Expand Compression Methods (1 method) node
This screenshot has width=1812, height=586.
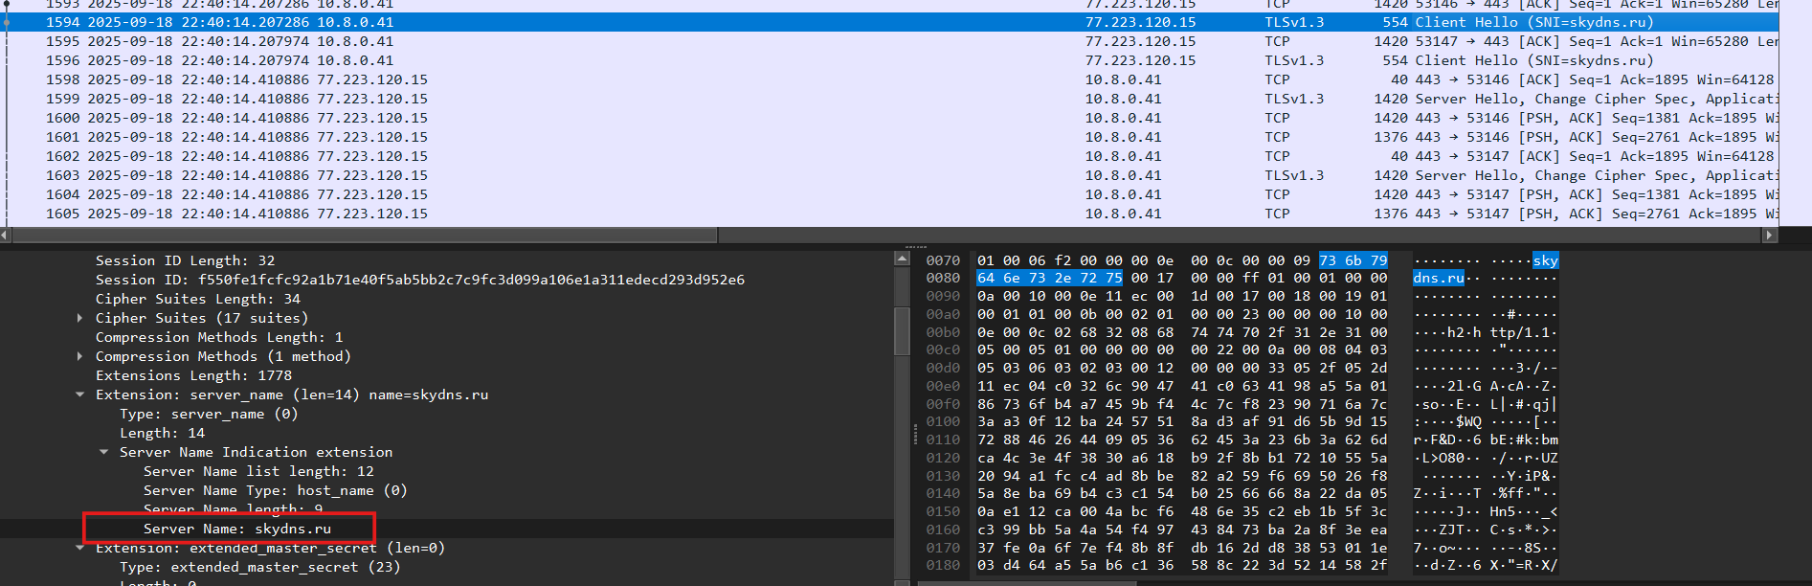pyautogui.click(x=79, y=356)
